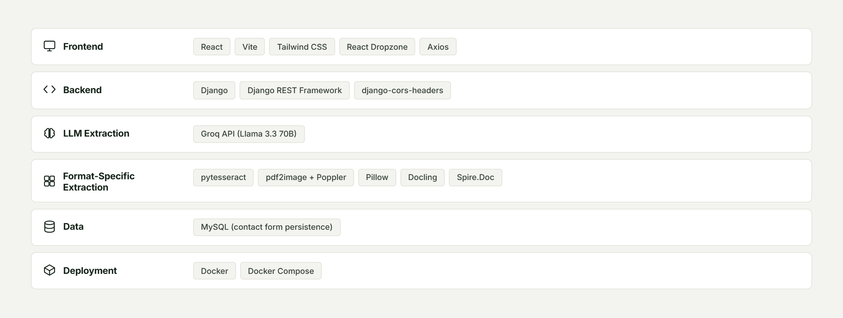Click the brain icon beside LLM Extraction
Image resolution: width=843 pixels, height=318 pixels.
(50, 133)
